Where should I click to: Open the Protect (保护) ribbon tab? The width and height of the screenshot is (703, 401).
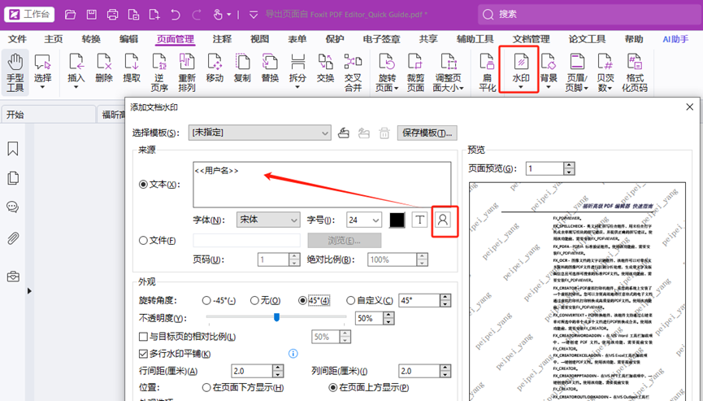pyautogui.click(x=334, y=39)
